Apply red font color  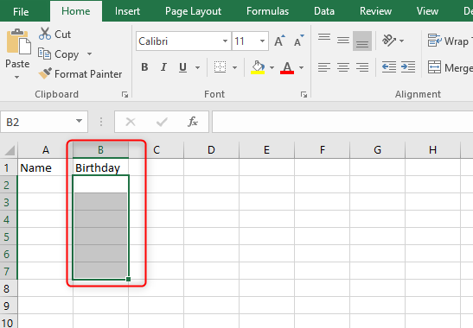click(x=287, y=67)
